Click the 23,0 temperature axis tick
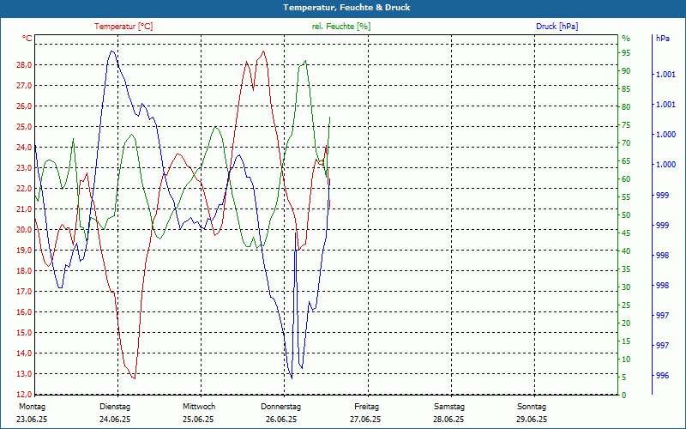The width and height of the screenshot is (686, 429). pos(24,167)
